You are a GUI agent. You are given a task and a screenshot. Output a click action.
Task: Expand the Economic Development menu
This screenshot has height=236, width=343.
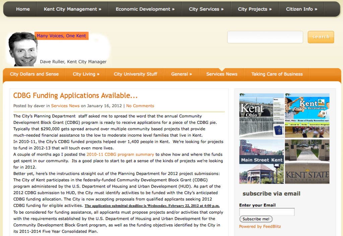click(x=145, y=9)
